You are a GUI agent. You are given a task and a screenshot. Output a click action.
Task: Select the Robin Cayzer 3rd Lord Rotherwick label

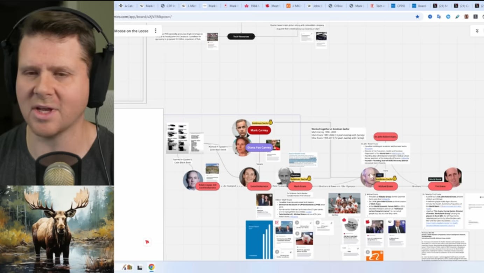208,186
